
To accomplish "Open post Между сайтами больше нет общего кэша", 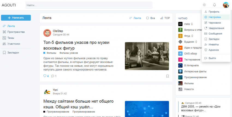I will coord(78,104).
